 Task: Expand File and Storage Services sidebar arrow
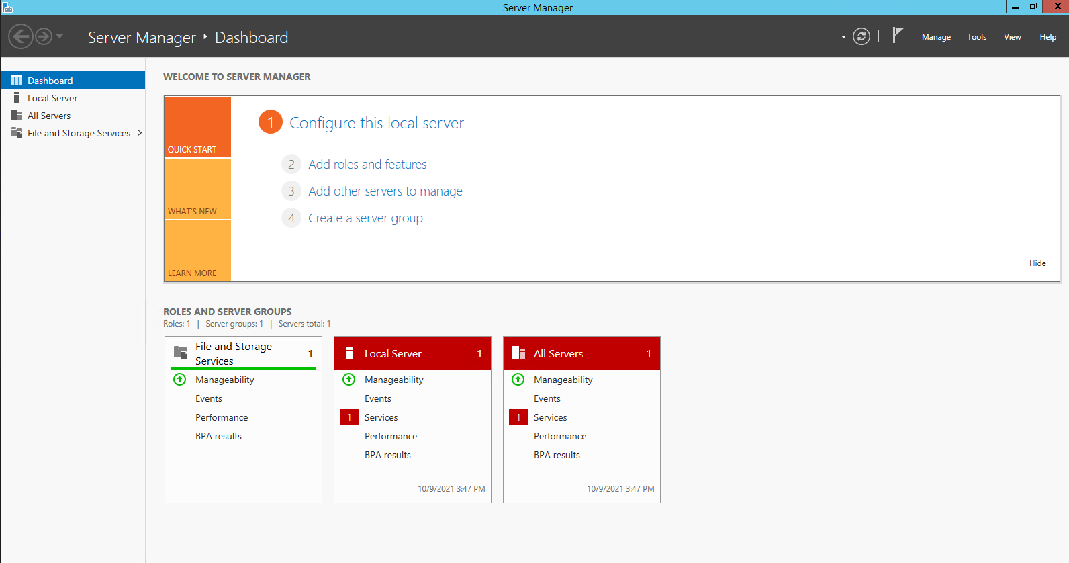click(x=140, y=133)
